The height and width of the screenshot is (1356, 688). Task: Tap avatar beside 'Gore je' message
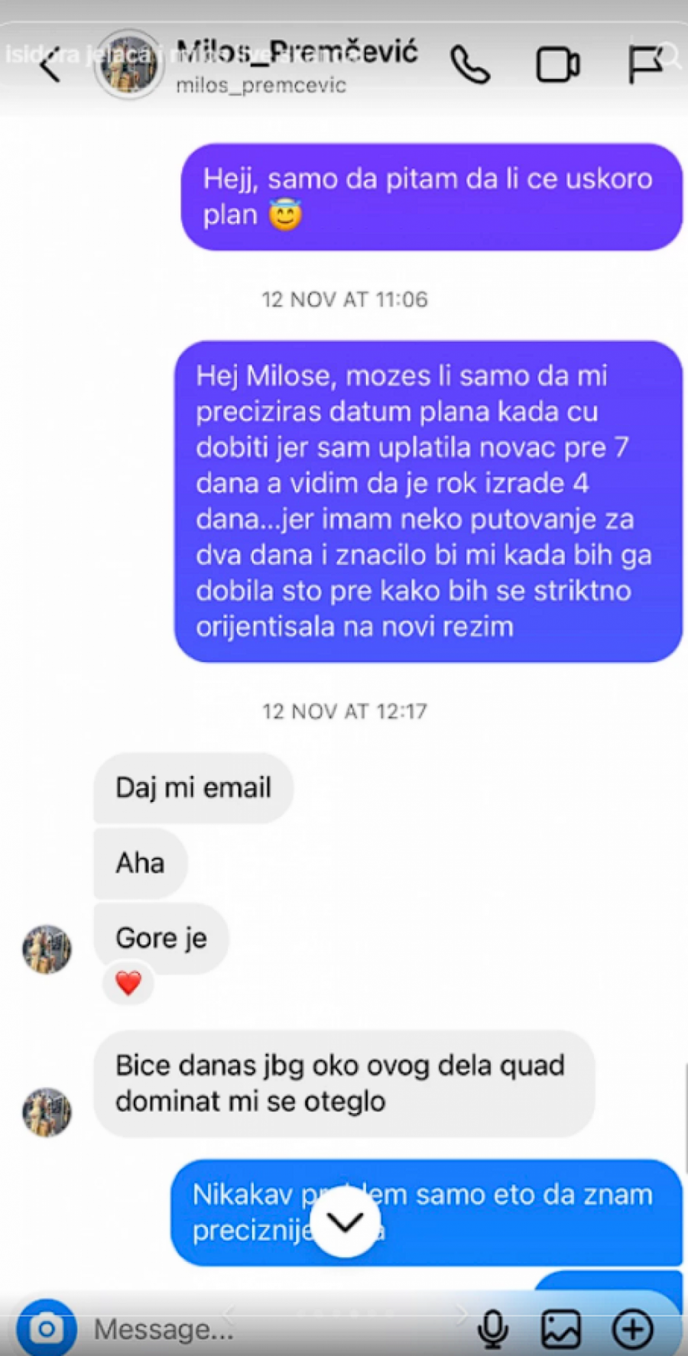[x=47, y=949]
